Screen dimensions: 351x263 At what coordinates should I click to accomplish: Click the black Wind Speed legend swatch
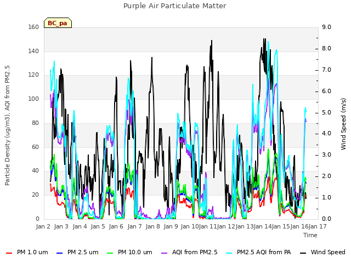tap(303, 253)
